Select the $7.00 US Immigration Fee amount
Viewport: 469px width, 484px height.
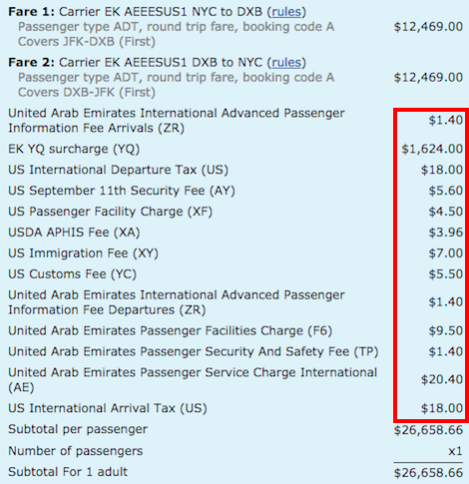445,253
